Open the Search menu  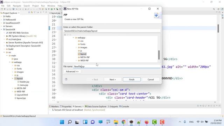[x=27, y=6]
